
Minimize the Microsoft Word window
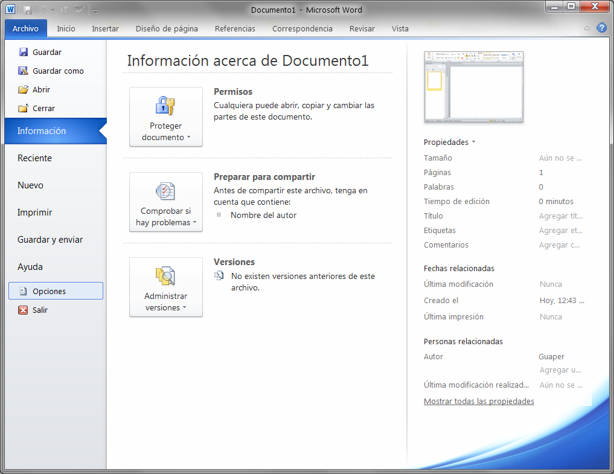(x=554, y=7)
